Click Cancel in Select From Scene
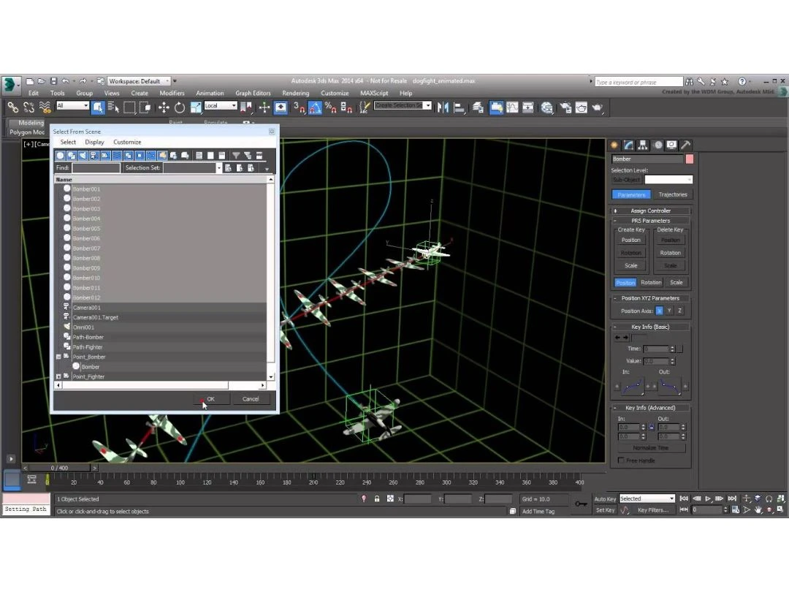 (251, 399)
